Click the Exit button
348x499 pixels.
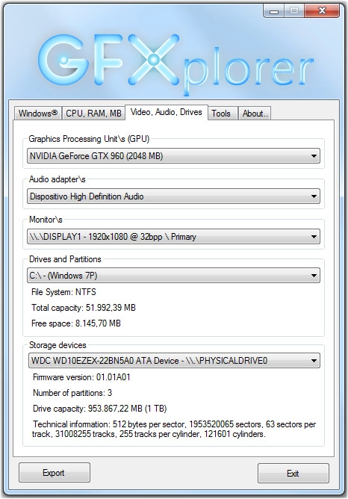293,474
